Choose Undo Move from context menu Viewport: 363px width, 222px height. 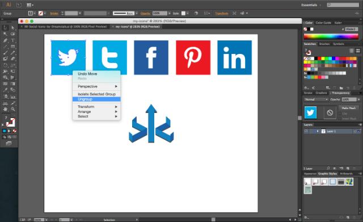(96, 74)
